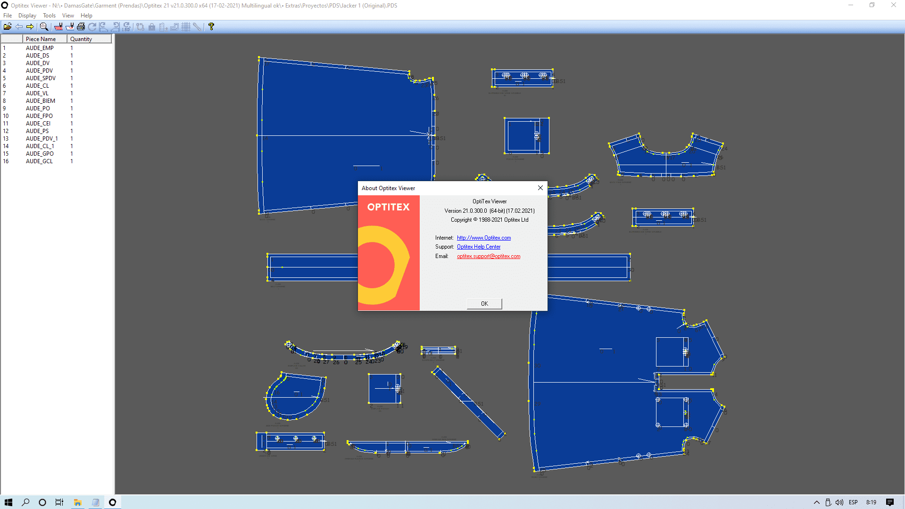Image resolution: width=905 pixels, height=509 pixels.
Task: Close the About Optitex Viewer dialog
Action: 540,188
